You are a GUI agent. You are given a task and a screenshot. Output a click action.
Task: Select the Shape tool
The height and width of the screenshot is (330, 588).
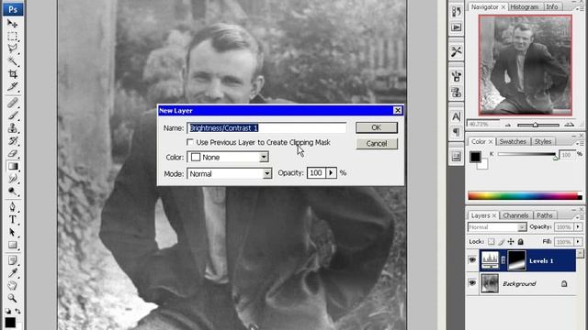tap(12, 245)
